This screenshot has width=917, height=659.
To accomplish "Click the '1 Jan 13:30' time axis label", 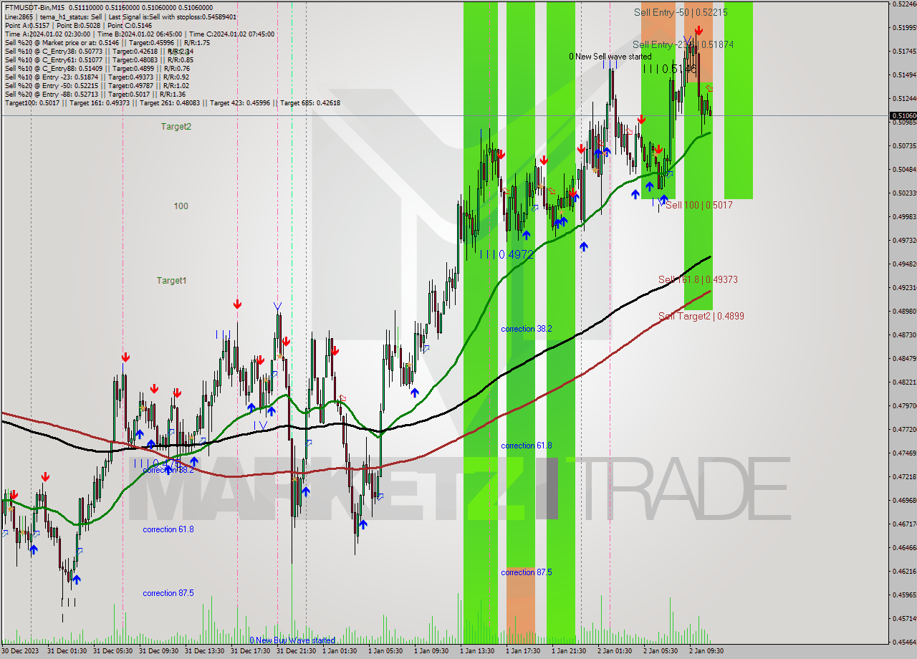I will click(477, 651).
